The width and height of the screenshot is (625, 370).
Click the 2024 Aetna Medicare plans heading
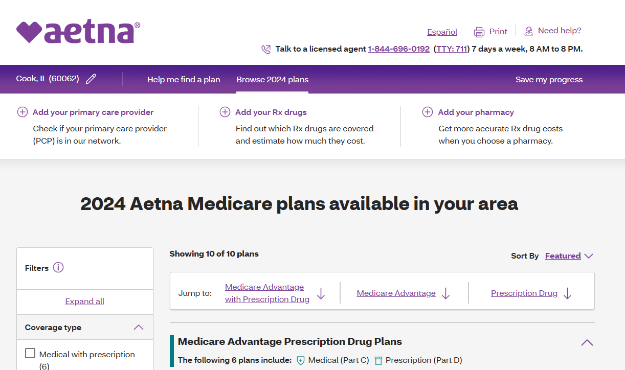tap(299, 204)
